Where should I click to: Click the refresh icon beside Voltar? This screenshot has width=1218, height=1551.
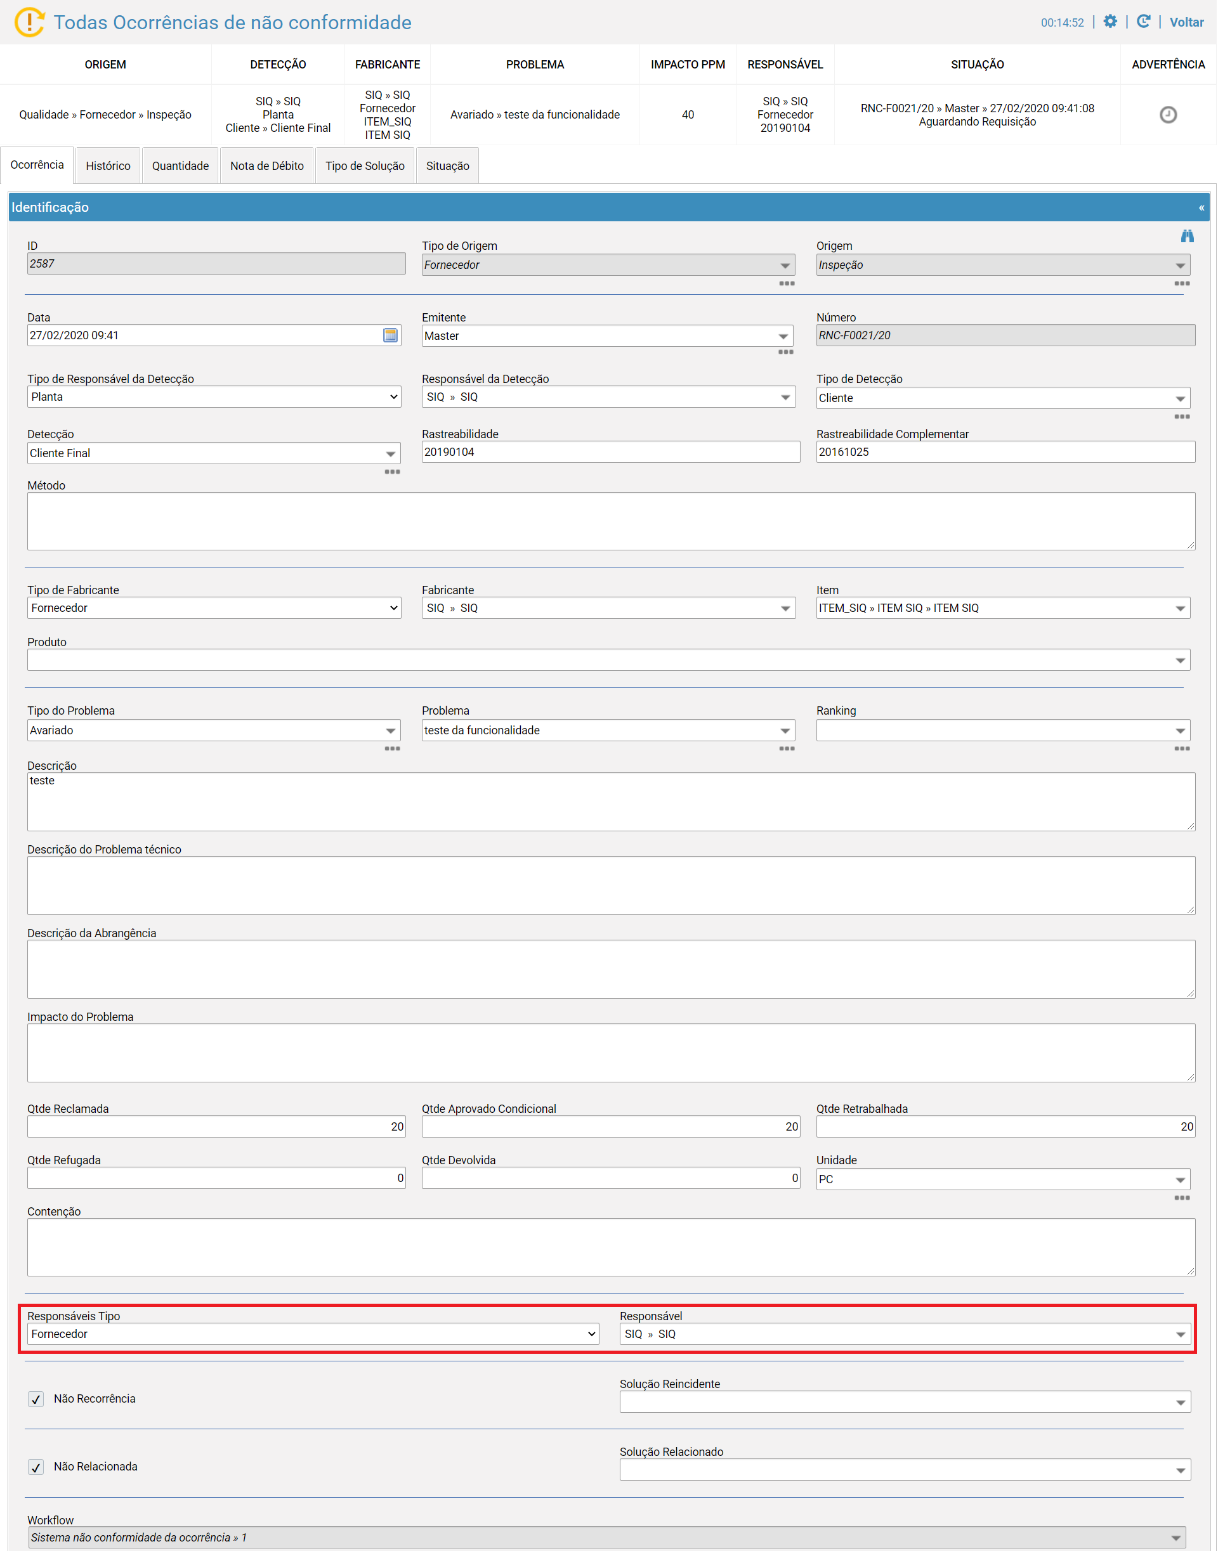1143,22
